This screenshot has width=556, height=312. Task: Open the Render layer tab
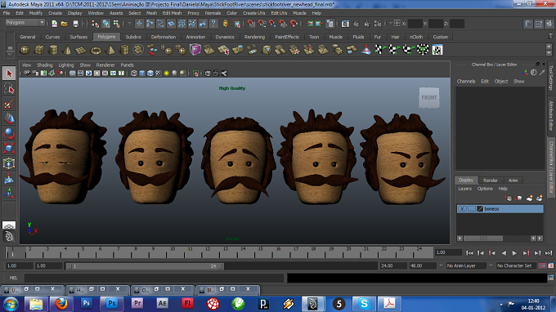[491, 181]
